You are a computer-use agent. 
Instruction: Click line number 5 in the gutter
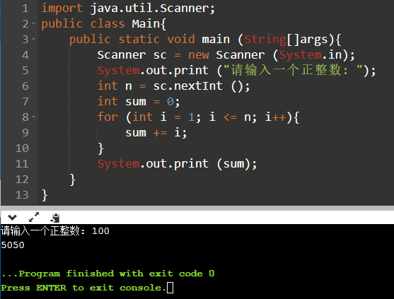(25, 71)
